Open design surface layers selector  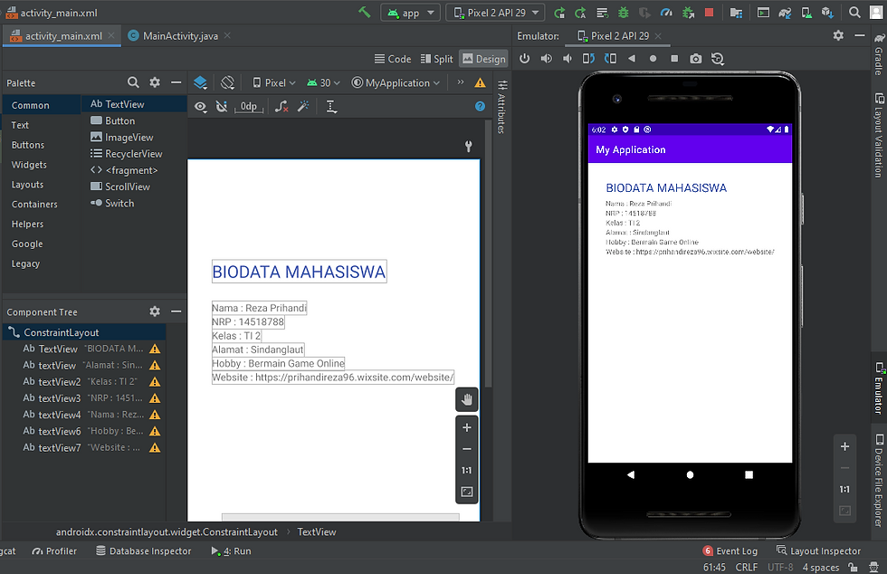200,82
